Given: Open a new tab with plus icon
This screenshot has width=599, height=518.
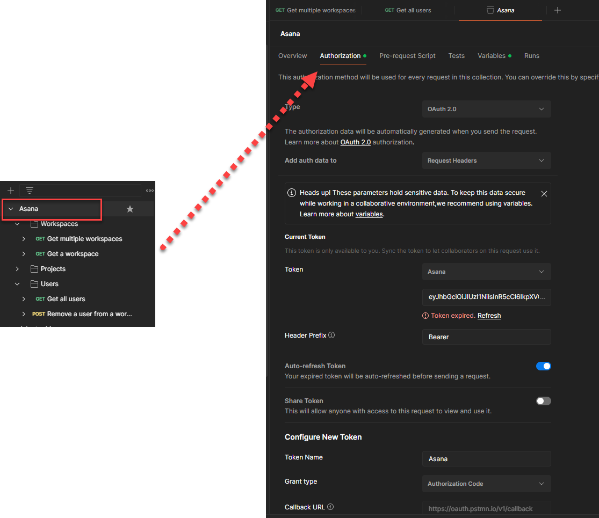Looking at the screenshot, I should point(557,10).
